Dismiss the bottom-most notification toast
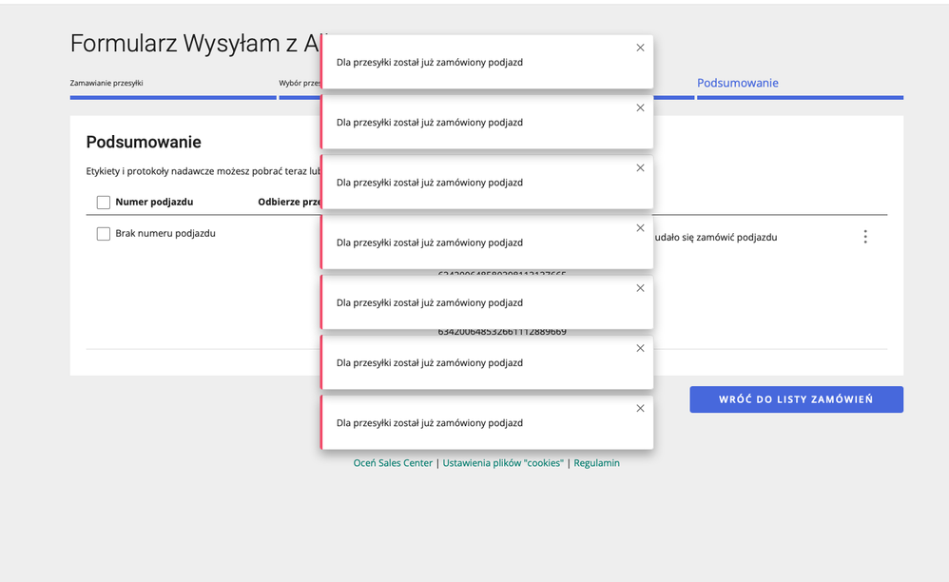 click(x=640, y=408)
